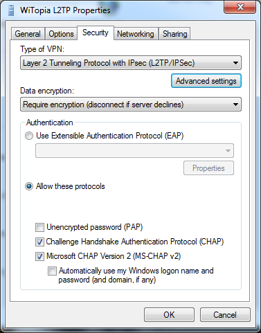The width and height of the screenshot is (261, 333).
Task: Click the Advanced settings button
Action: pyautogui.click(x=206, y=81)
